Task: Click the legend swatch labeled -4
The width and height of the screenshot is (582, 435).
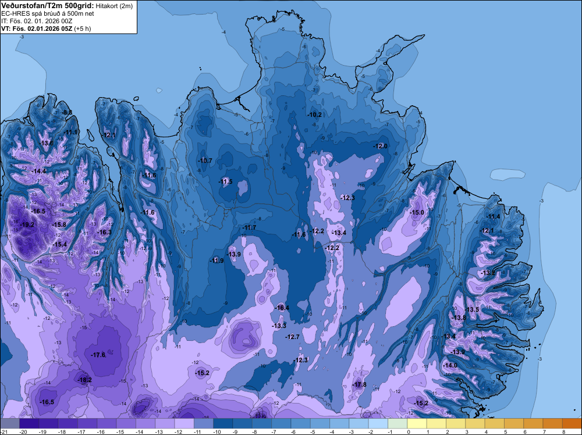Action: pos(339,423)
